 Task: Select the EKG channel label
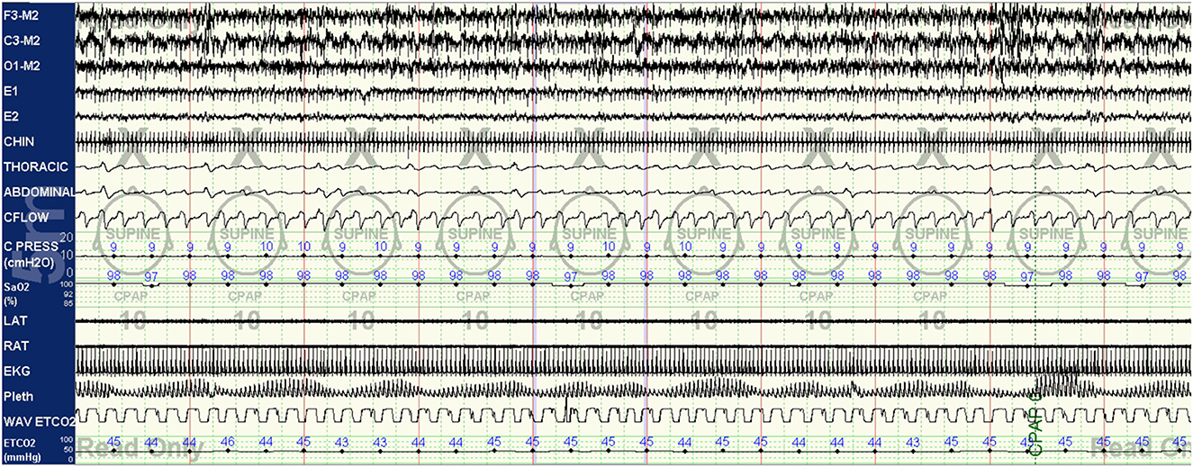(x=15, y=369)
